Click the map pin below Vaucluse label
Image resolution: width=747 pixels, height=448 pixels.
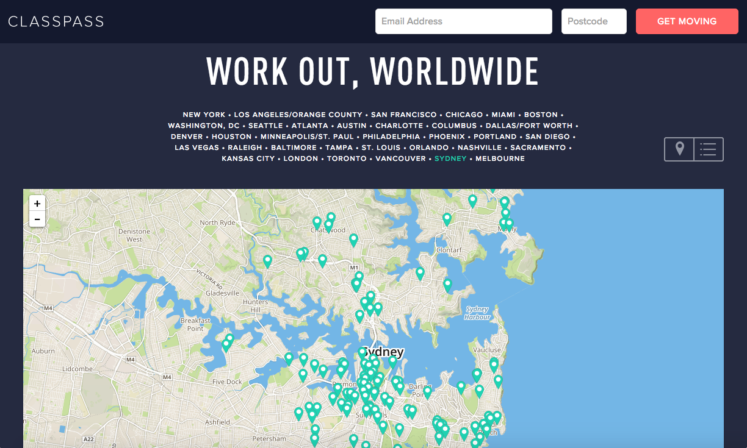pyautogui.click(x=494, y=364)
